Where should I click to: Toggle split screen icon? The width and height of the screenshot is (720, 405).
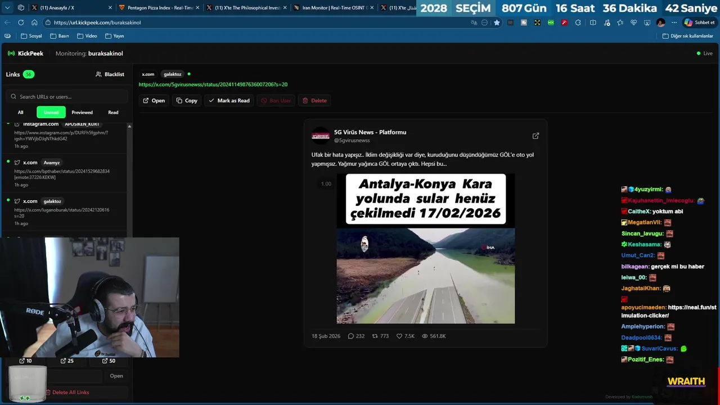point(593,22)
